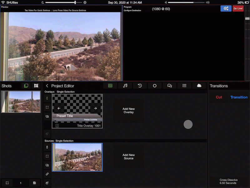Toggle the green stacked shots view icon

point(26,86)
